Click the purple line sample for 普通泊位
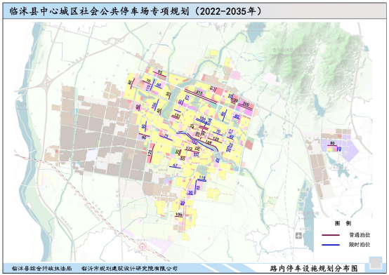 pos(331,235)
